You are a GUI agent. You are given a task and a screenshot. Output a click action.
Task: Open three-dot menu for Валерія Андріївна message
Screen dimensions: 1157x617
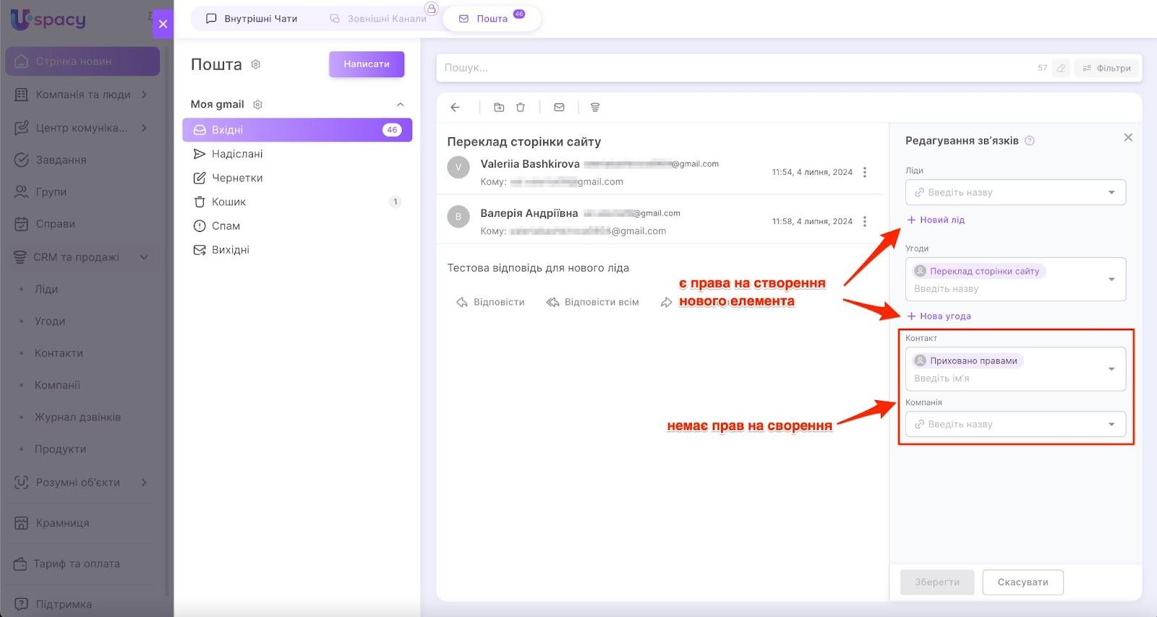(x=865, y=221)
